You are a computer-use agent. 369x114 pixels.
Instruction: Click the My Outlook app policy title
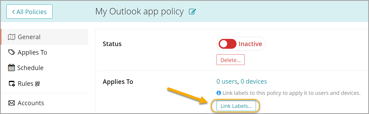click(x=139, y=12)
